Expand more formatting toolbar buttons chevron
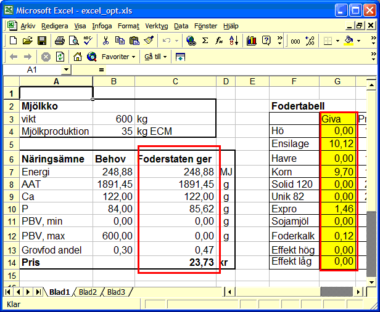The image size is (380, 312). point(373,41)
